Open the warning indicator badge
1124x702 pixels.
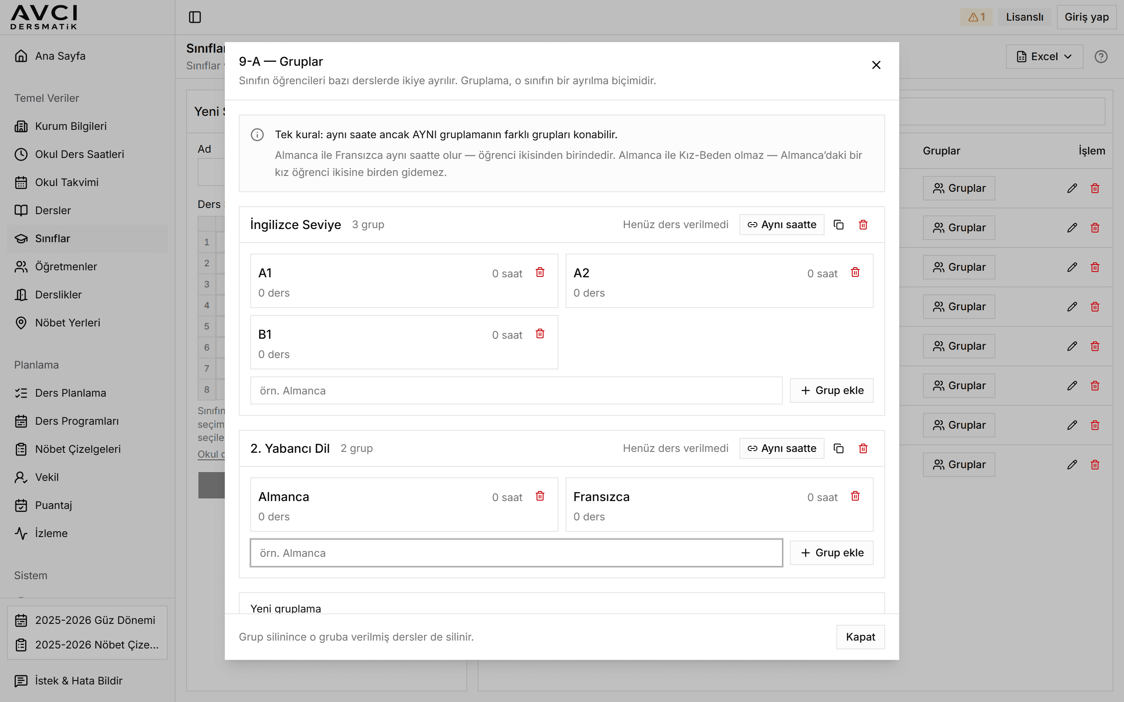point(976,17)
